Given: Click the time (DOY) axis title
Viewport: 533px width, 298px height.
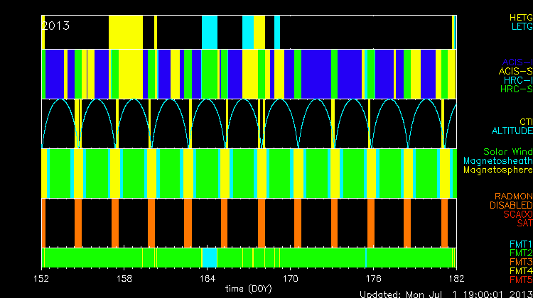Looking at the screenshot, I should coord(248,289).
